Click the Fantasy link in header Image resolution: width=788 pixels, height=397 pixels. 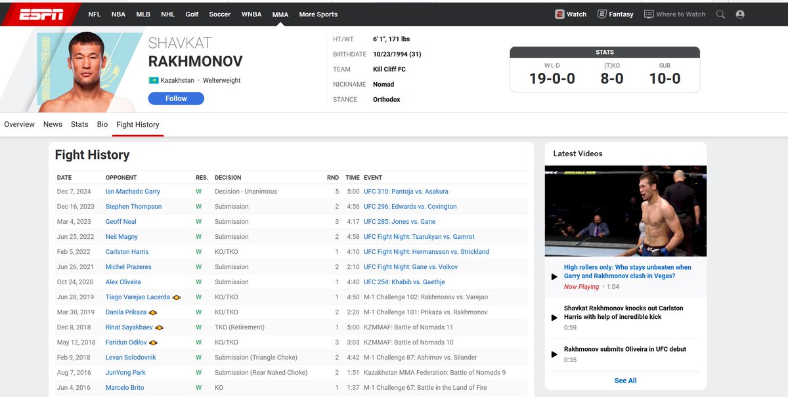pyautogui.click(x=621, y=14)
